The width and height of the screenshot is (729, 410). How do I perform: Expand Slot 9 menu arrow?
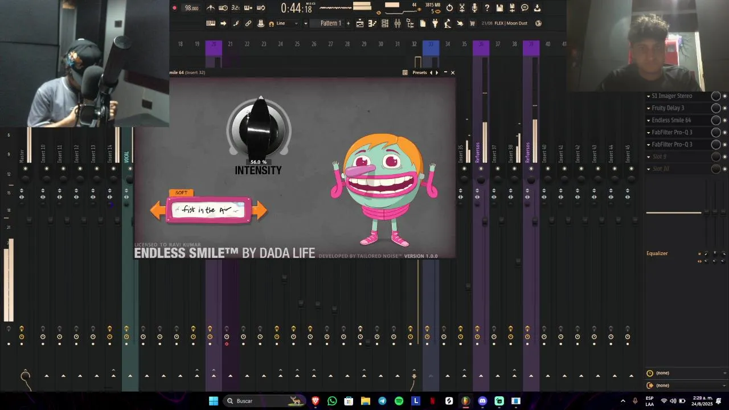click(x=648, y=157)
